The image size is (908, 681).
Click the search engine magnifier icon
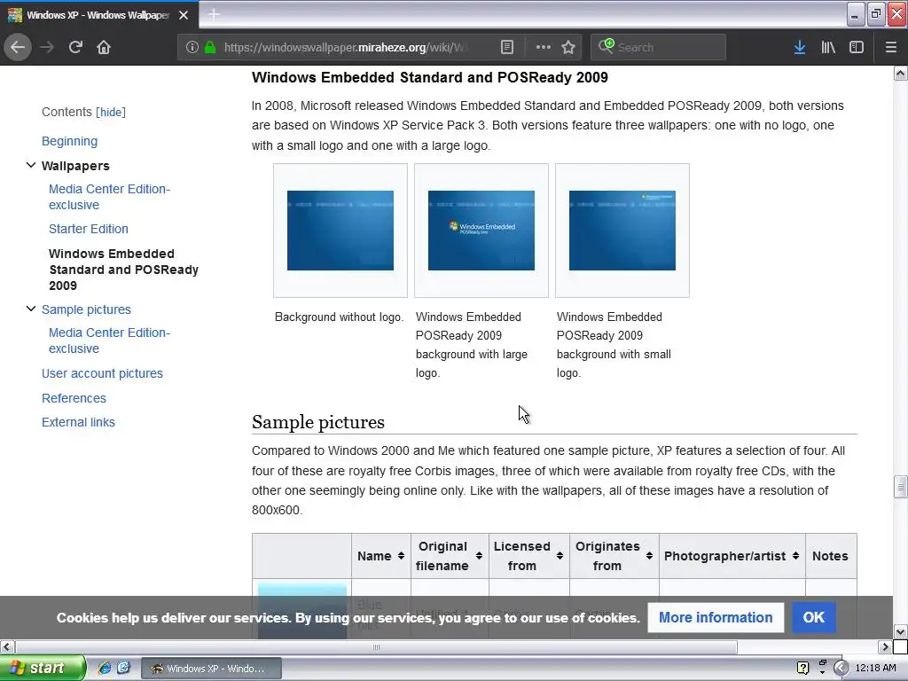607,46
